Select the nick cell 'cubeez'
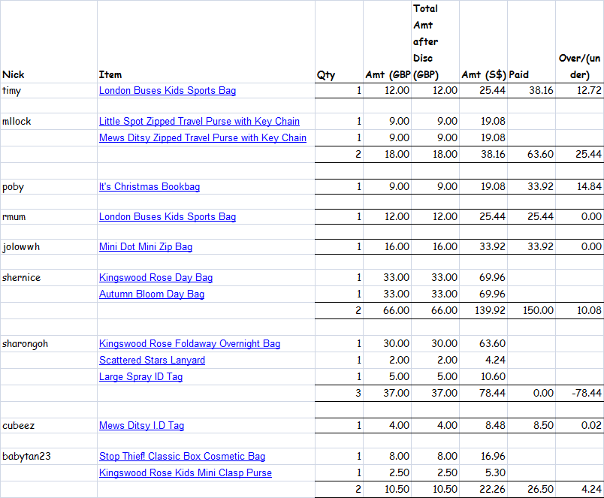Screen dimensions: 604x498 [x=49, y=426]
